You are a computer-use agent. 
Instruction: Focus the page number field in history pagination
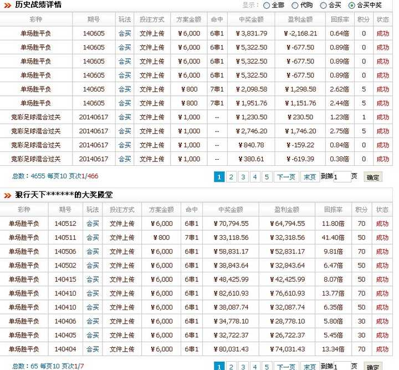pos(342,177)
